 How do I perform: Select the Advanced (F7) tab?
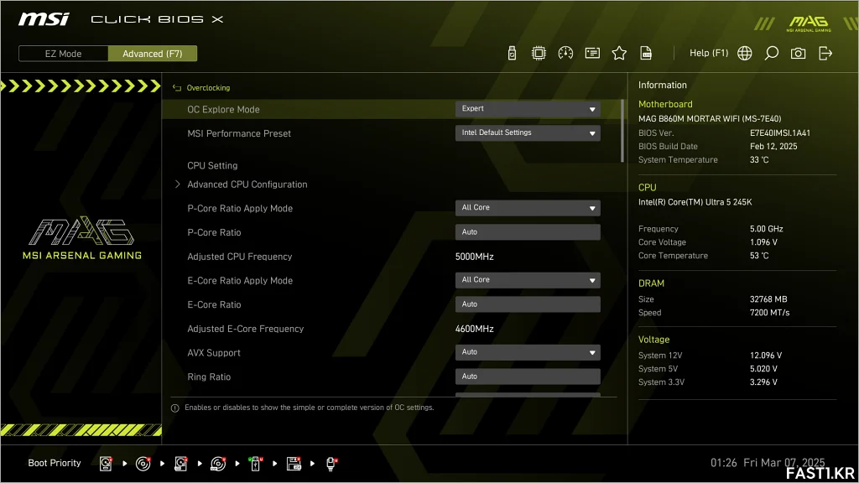tap(153, 54)
